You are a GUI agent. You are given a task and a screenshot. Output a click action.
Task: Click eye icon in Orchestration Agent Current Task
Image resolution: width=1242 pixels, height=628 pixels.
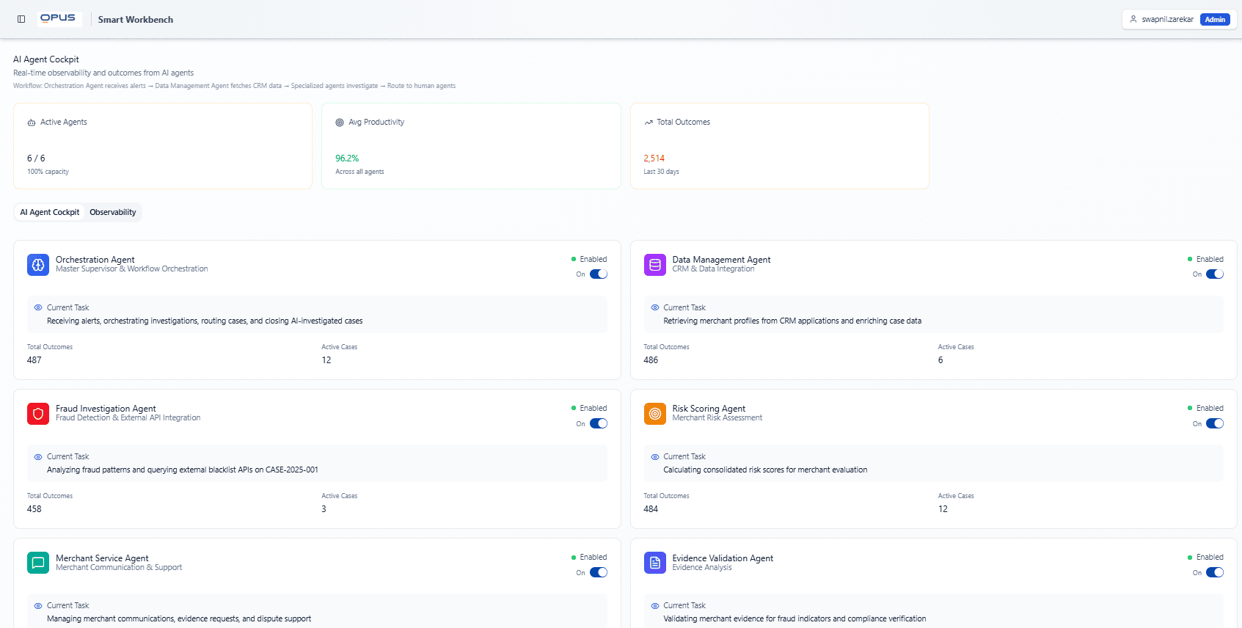click(38, 308)
